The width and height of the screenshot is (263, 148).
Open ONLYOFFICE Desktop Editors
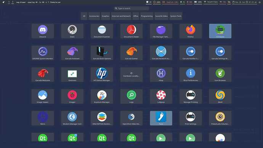pos(102,118)
